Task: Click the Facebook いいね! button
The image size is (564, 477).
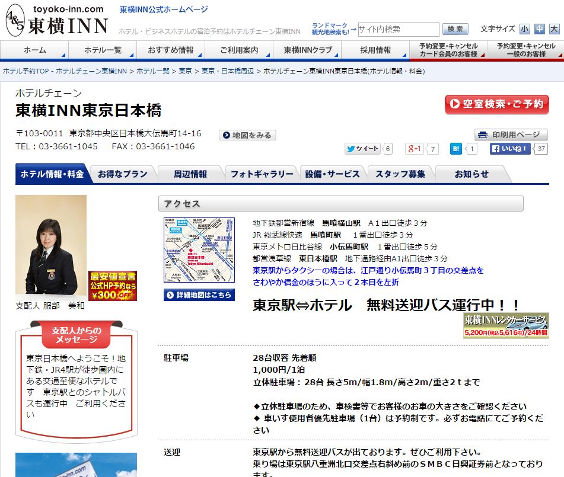Action: 509,149
